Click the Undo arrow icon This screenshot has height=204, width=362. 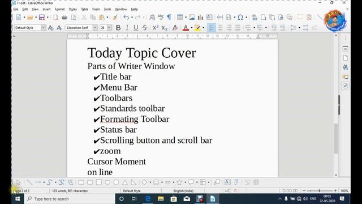[x=126, y=18]
